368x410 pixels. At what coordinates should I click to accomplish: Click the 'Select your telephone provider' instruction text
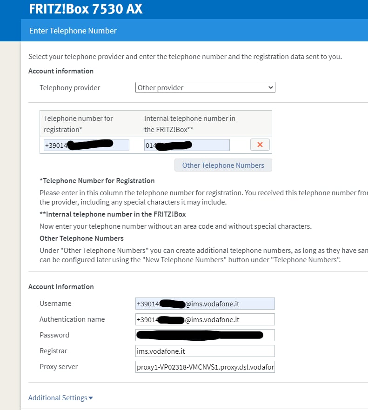pyautogui.click(x=185, y=57)
